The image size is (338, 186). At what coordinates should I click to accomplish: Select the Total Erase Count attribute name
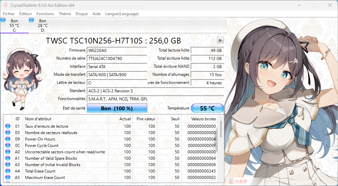point(40,171)
